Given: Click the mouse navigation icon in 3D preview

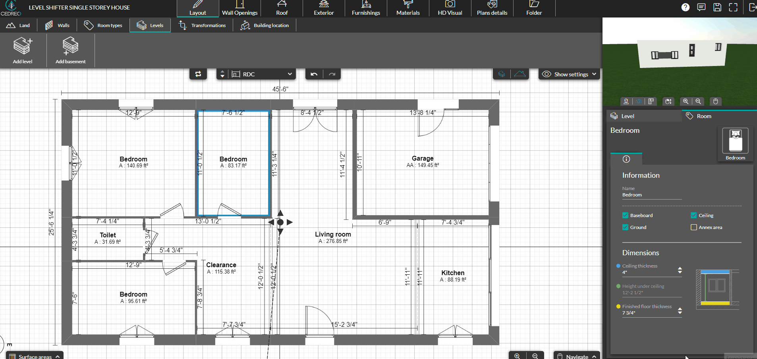Looking at the screenshot, I should (x=715, y=101).
